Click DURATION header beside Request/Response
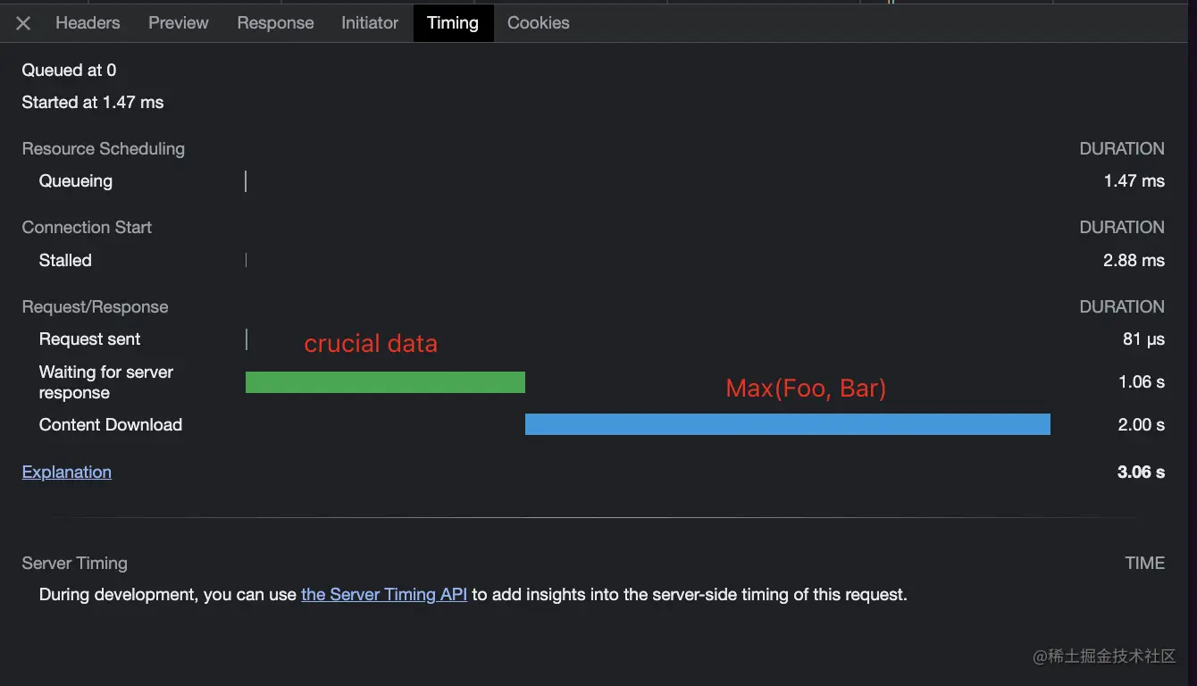This screenshot has width=1197, height=686. 1122,307
